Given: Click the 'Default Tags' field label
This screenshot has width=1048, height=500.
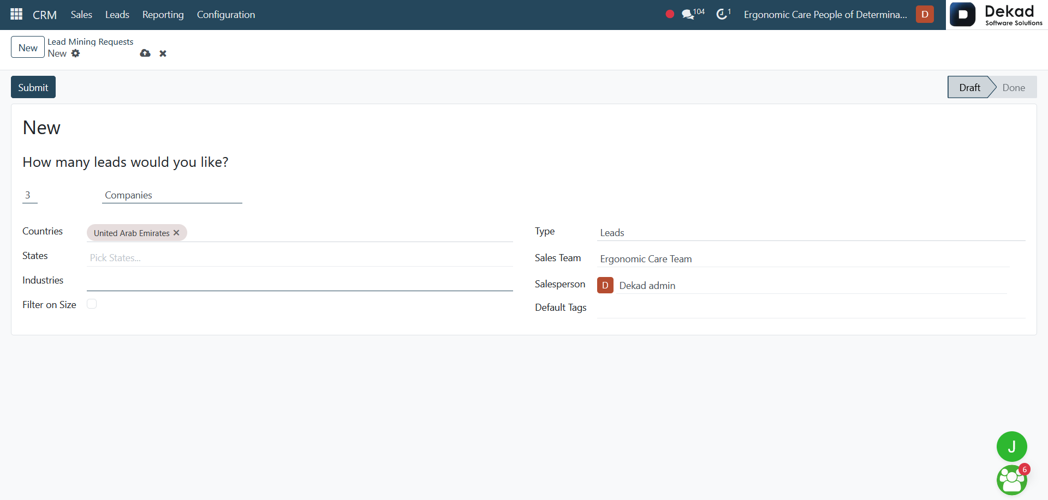Looking at the screenshot, I should [561, 308].
